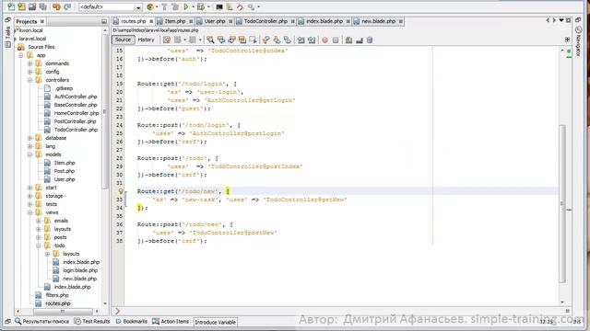This screenshot has width=590, height=331.
Task: Show the opened documents list arrow
Action: click(561, 20)
